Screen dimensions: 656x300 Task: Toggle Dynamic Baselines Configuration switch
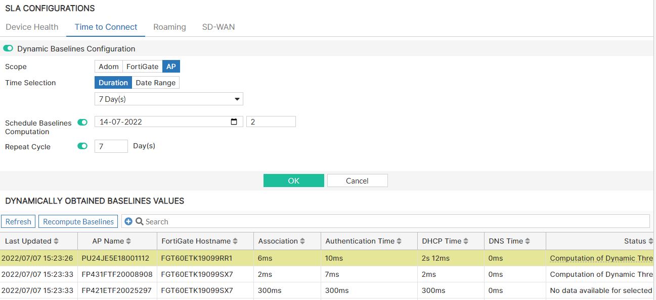pyautogui.click(x=8, y=48)
